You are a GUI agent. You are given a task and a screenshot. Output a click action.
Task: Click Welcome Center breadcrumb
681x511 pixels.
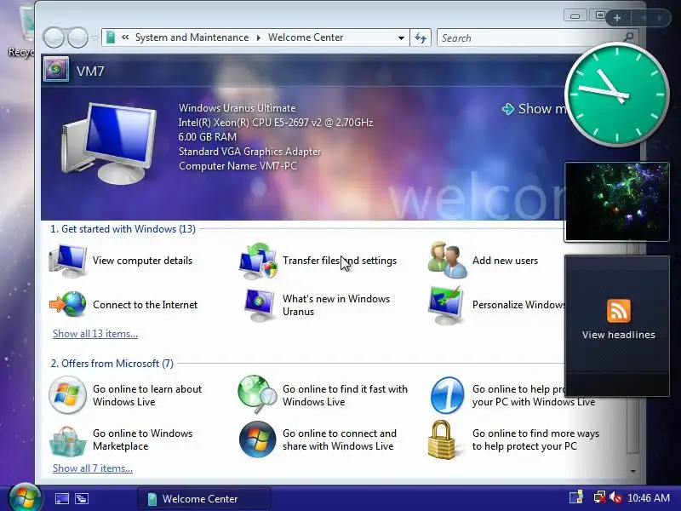click(306, 37)
